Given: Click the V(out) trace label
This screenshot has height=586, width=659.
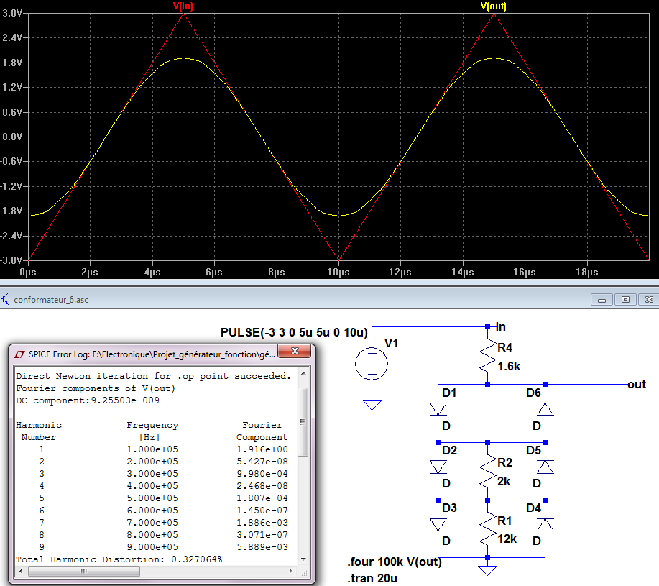Looking at the screenshot, I should pyautogui.click(x=494, y=6).
